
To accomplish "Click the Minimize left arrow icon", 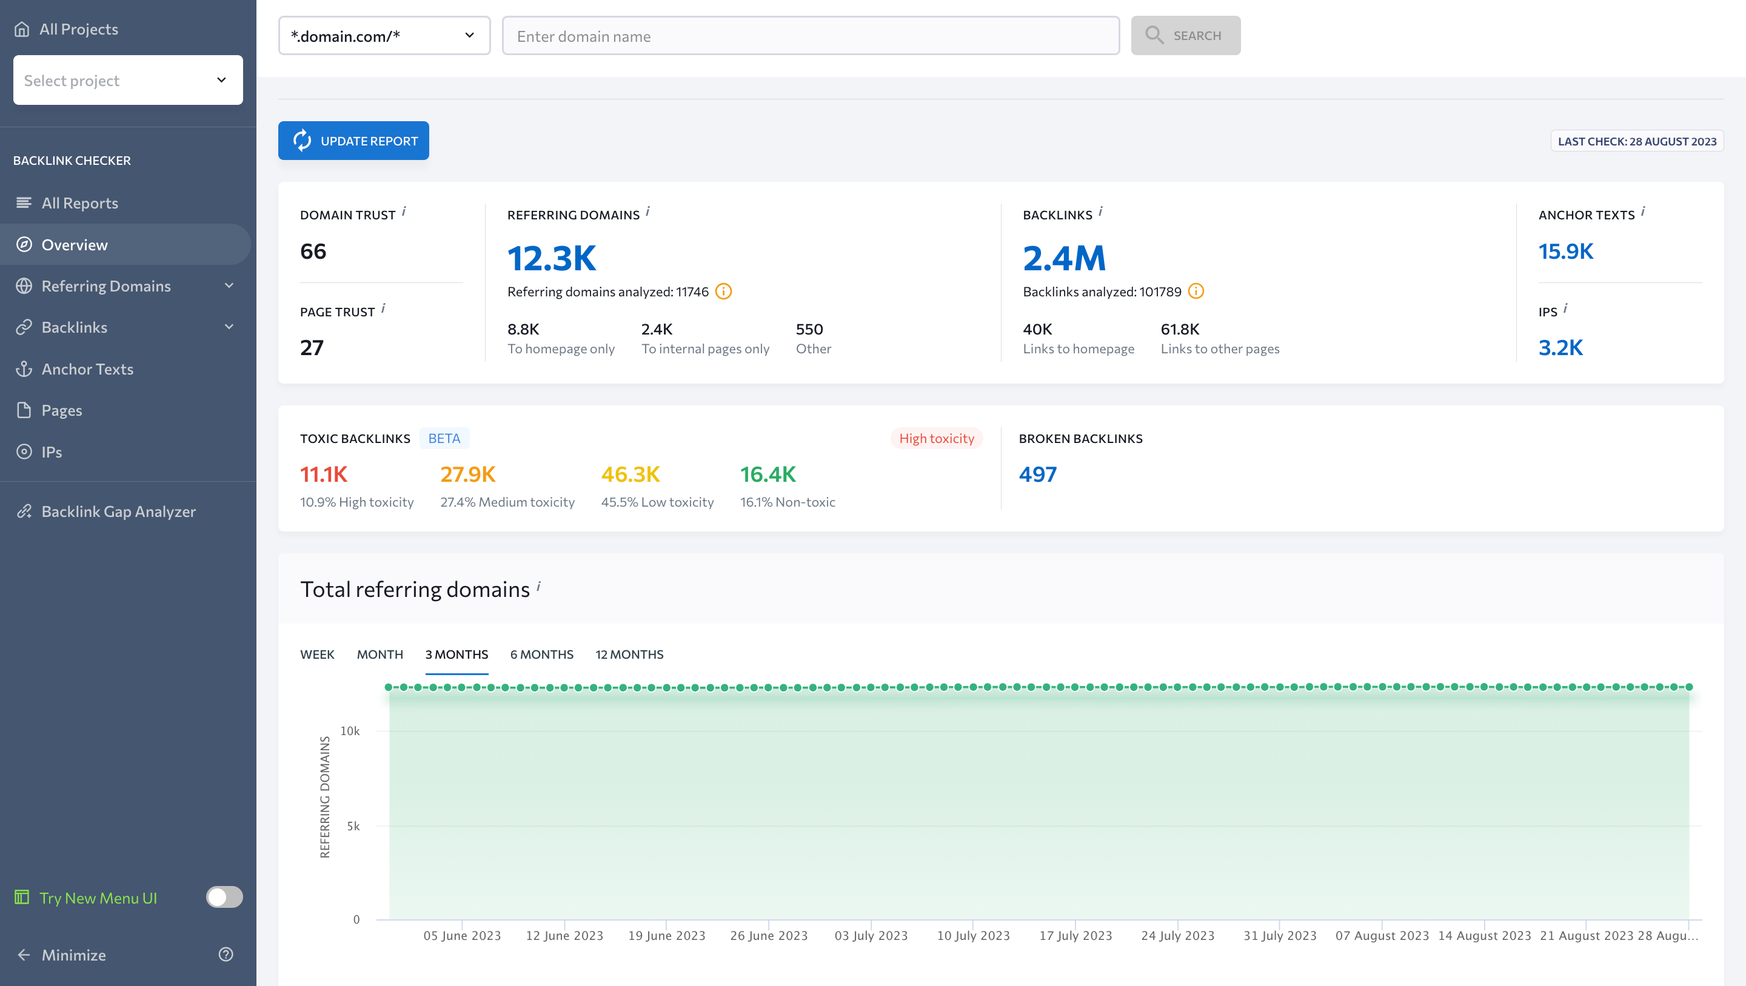I will 24,955.
